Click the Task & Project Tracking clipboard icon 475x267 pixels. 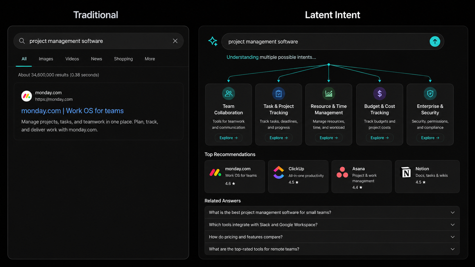click(278, 93)
